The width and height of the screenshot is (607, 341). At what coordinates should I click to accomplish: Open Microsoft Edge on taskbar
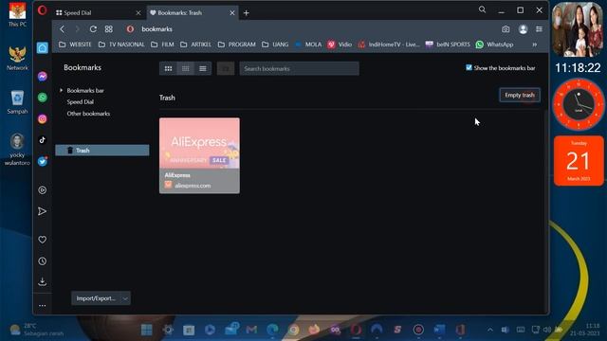click(272, 330)
